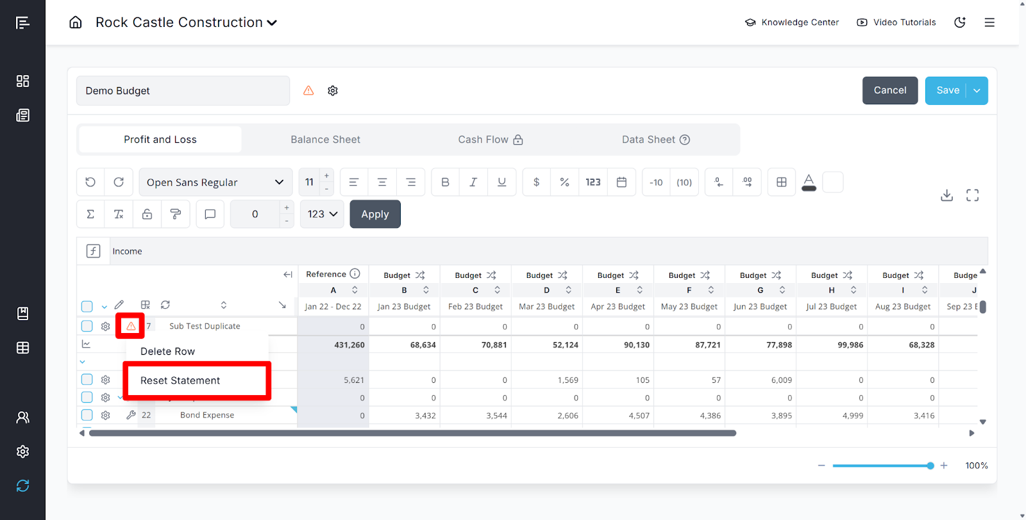This screenshot has width=1026, height=520.
Task: Click the redo icon in the toolbar
Action: point(119,182)
